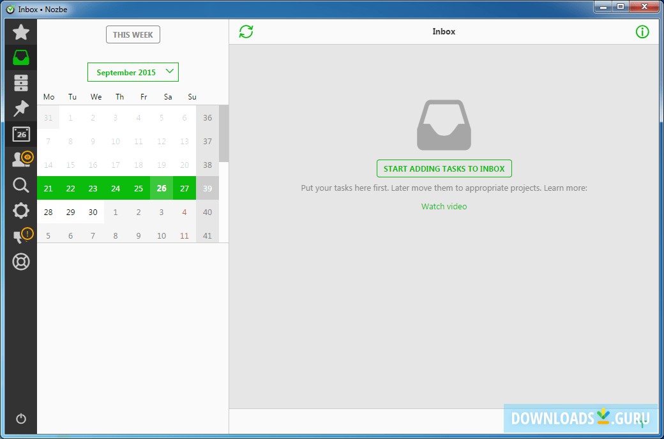Click the power logout icon
Screen dimensions: 664x439
click(x=20, y=419)
